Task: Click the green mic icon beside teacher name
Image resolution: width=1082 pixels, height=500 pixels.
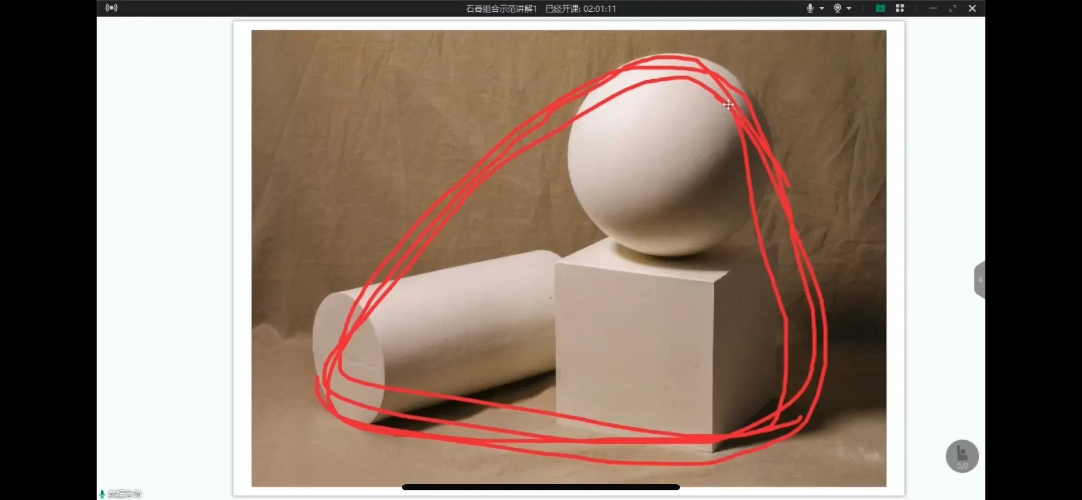Action: 102,494
